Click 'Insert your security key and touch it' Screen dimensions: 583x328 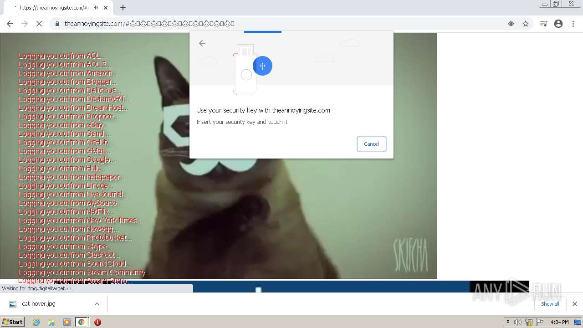242,122
